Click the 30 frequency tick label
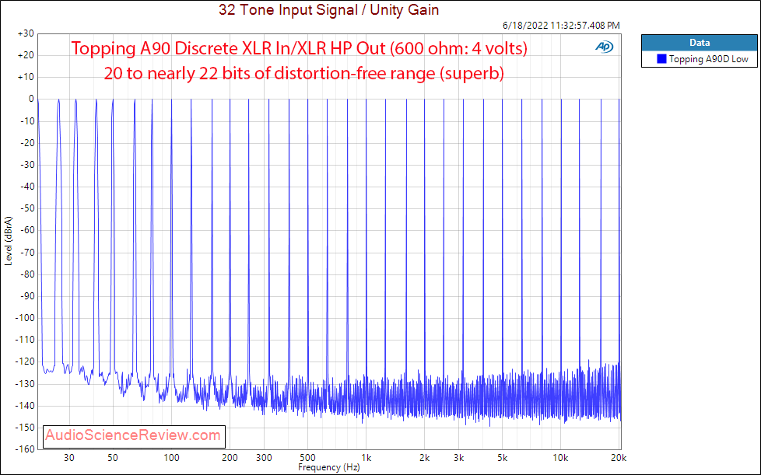The height and width of the screenshot is (475, 761). click(x=69, y=458)
